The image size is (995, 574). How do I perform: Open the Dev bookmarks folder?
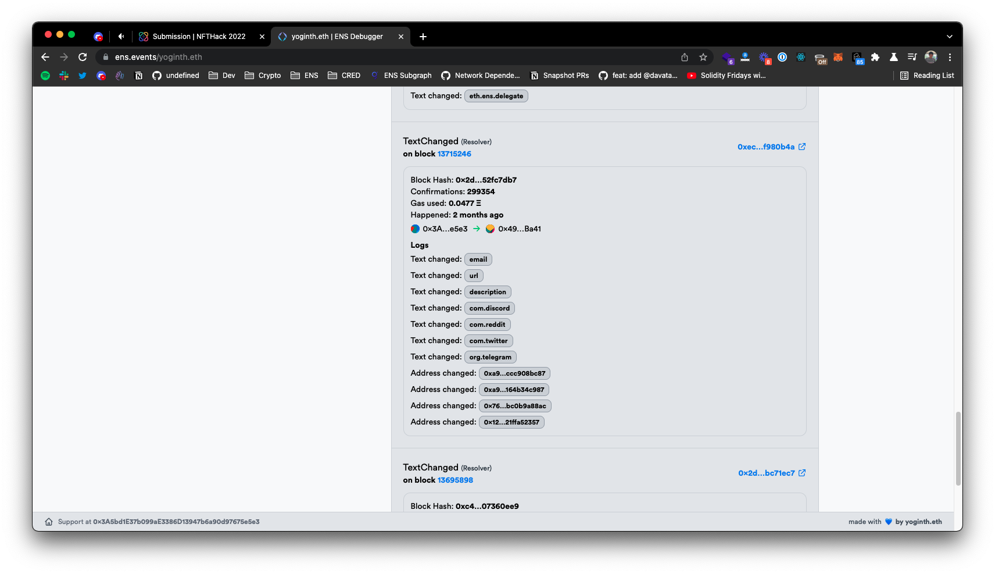coord(222,76)
